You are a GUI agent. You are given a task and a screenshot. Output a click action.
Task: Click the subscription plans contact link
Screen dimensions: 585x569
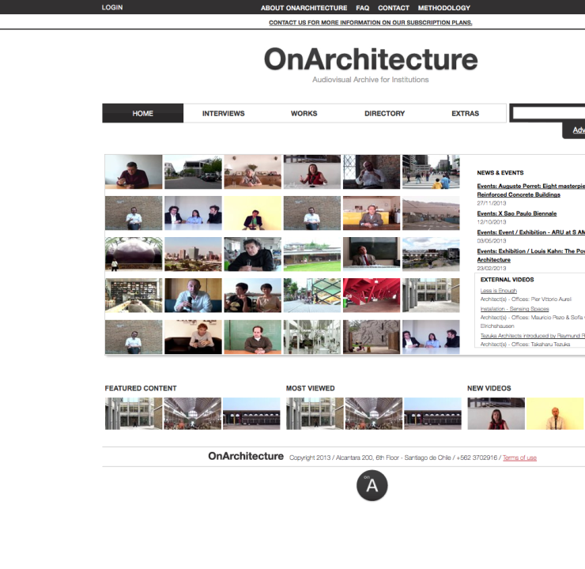click(x=370, y=22)
